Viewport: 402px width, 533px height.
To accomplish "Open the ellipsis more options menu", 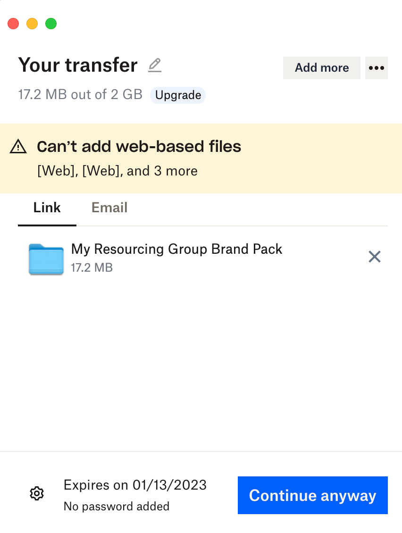I will click(376, 68).
